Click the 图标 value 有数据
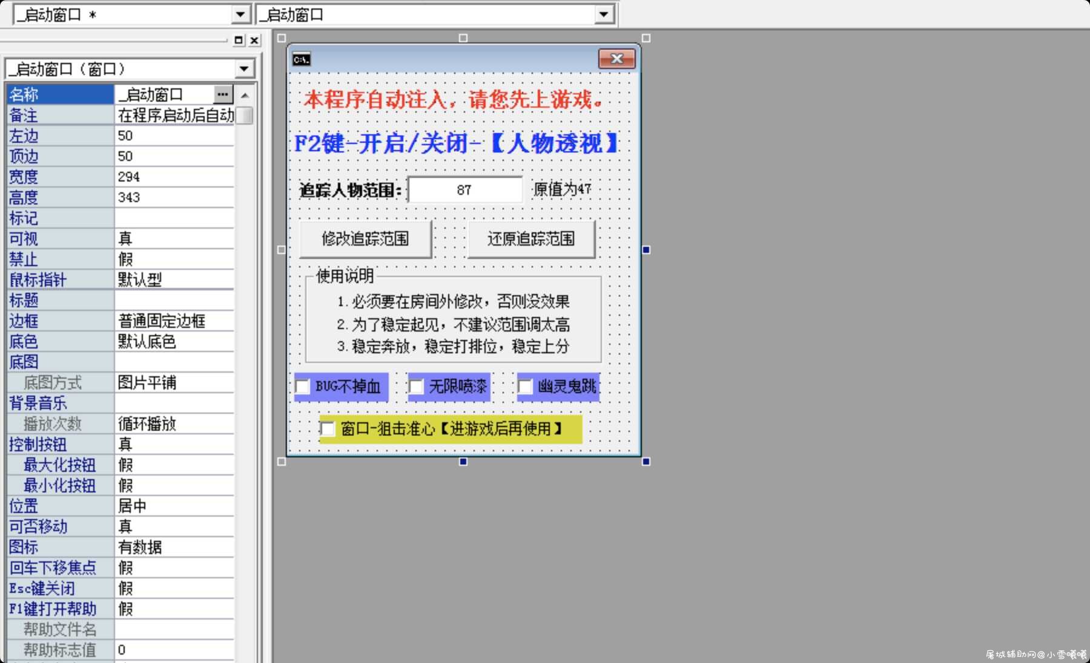This screenshot has height=663, width=1090. pyautogui.click(x=174, y=547)
